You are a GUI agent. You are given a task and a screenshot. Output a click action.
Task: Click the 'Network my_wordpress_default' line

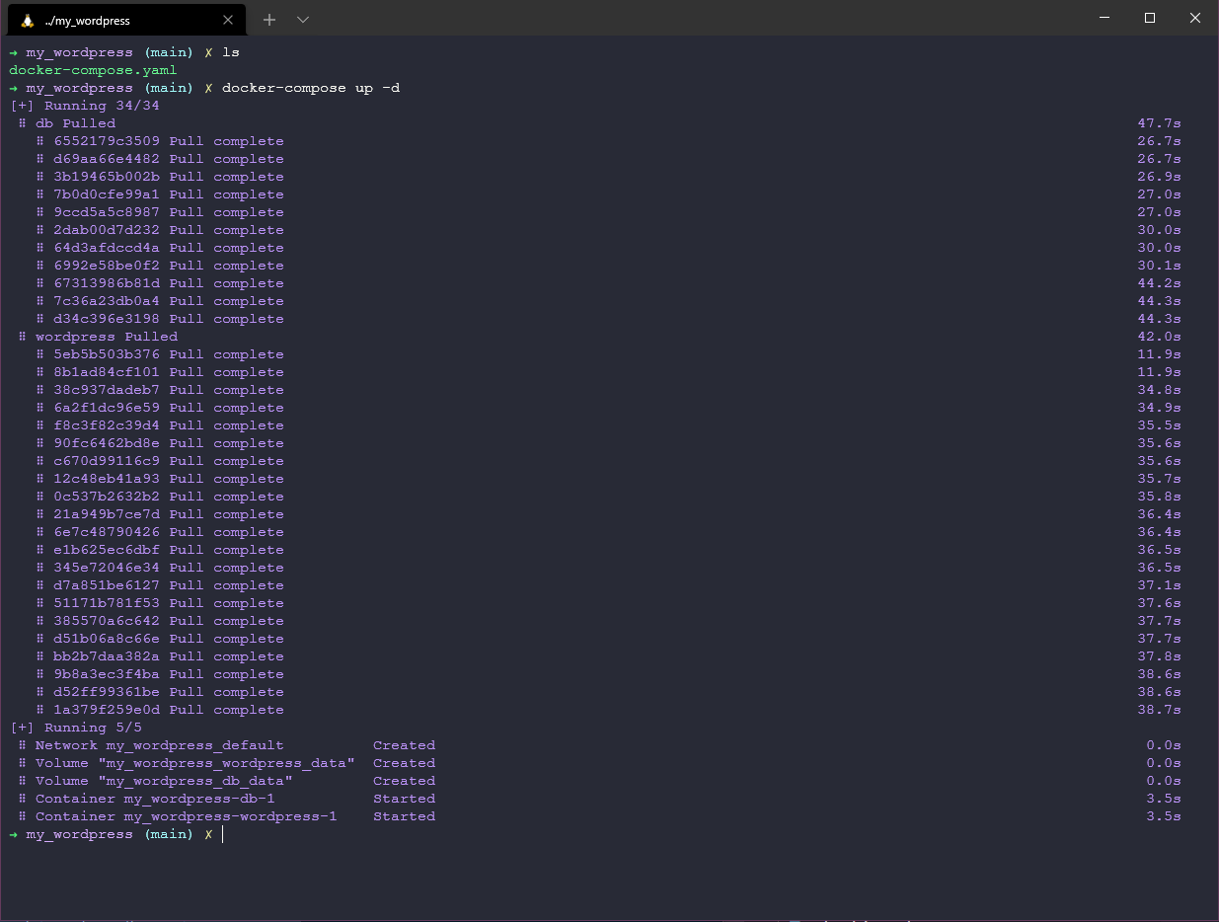click(x=159, y=745)
